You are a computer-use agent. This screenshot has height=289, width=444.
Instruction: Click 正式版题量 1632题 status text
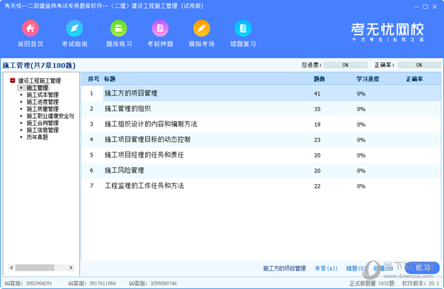tap(371, 283)
